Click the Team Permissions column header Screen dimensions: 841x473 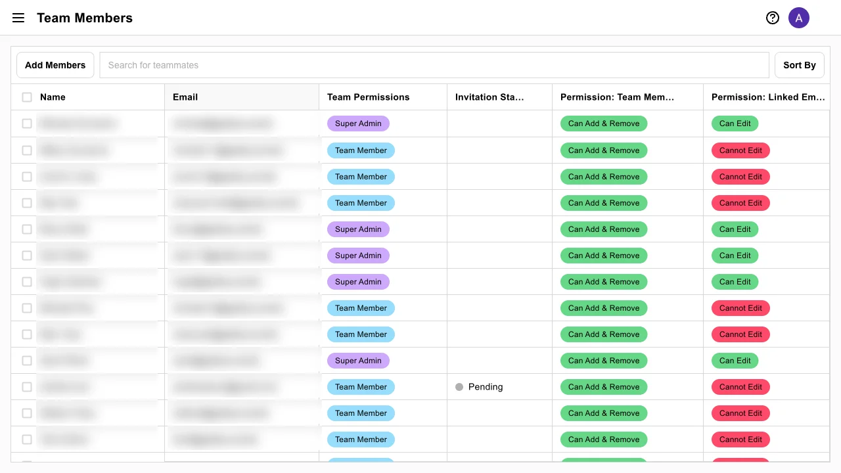click(x=369, y=97)
